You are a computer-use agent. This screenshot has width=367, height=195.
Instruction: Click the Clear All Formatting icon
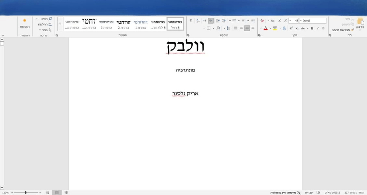click(262, 21)
